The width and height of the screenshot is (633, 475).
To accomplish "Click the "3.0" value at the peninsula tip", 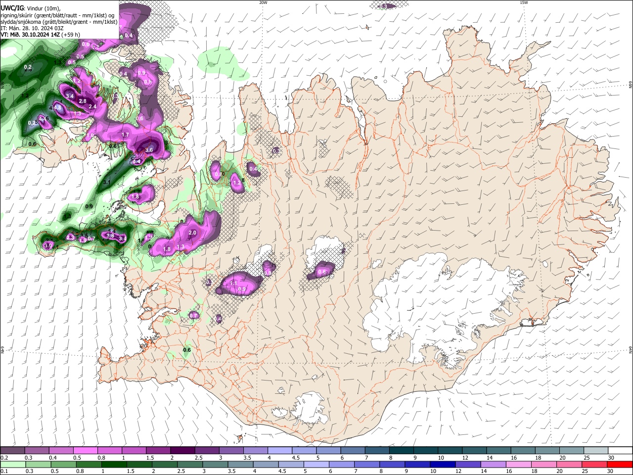I will [48, 245].
